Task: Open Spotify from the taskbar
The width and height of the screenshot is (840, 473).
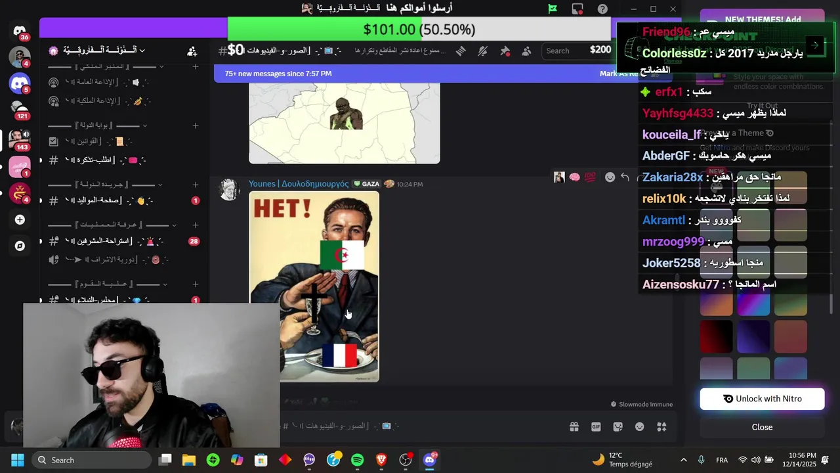Action: (x=357, y=460)
